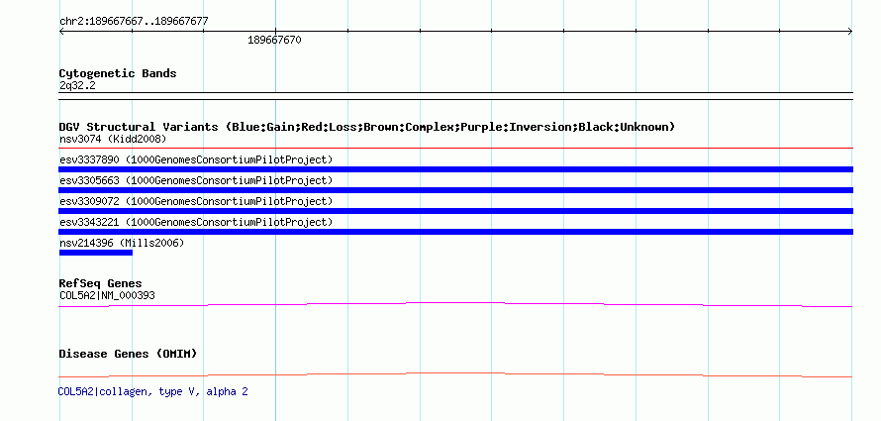Open variant esv3309072 label

pyautogui.click(x=196, y=202)
